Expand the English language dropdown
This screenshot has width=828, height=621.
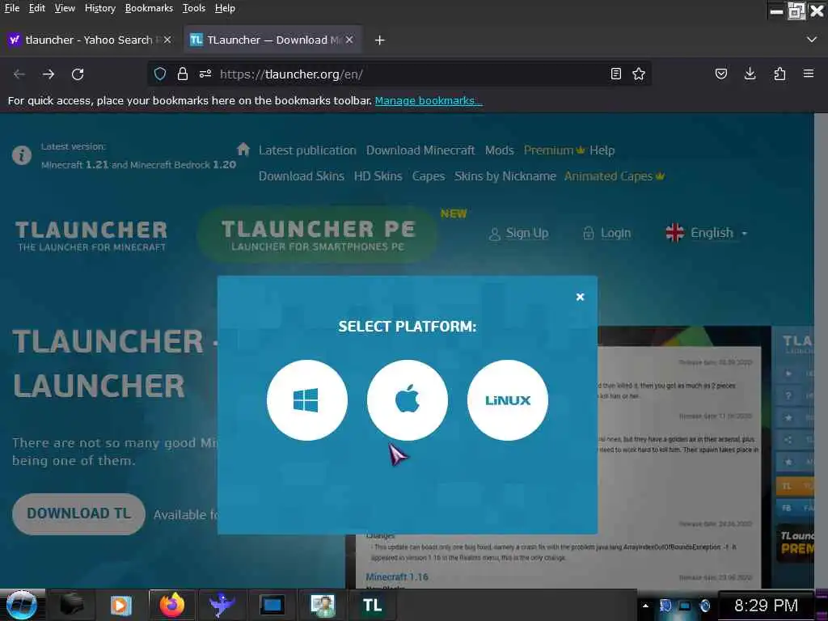(x=707, y=233)
